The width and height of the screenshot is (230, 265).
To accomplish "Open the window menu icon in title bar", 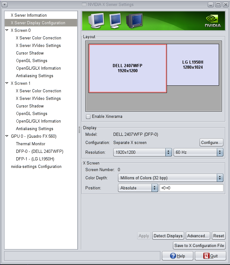I will click(x=4, y=4).
